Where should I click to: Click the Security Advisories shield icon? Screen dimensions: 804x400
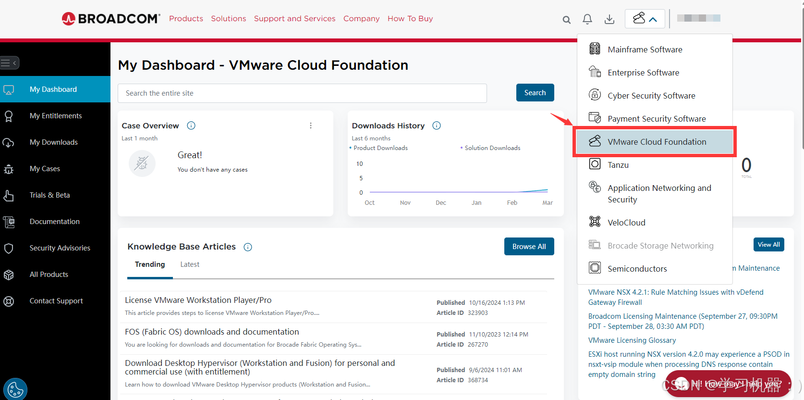pyautogui.click(x=9, y=248)
